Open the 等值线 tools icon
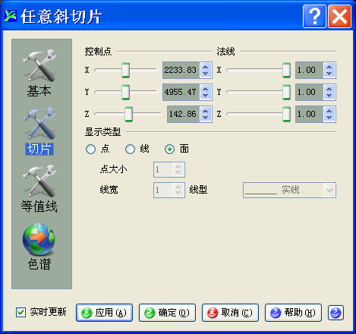 point(39,181)
